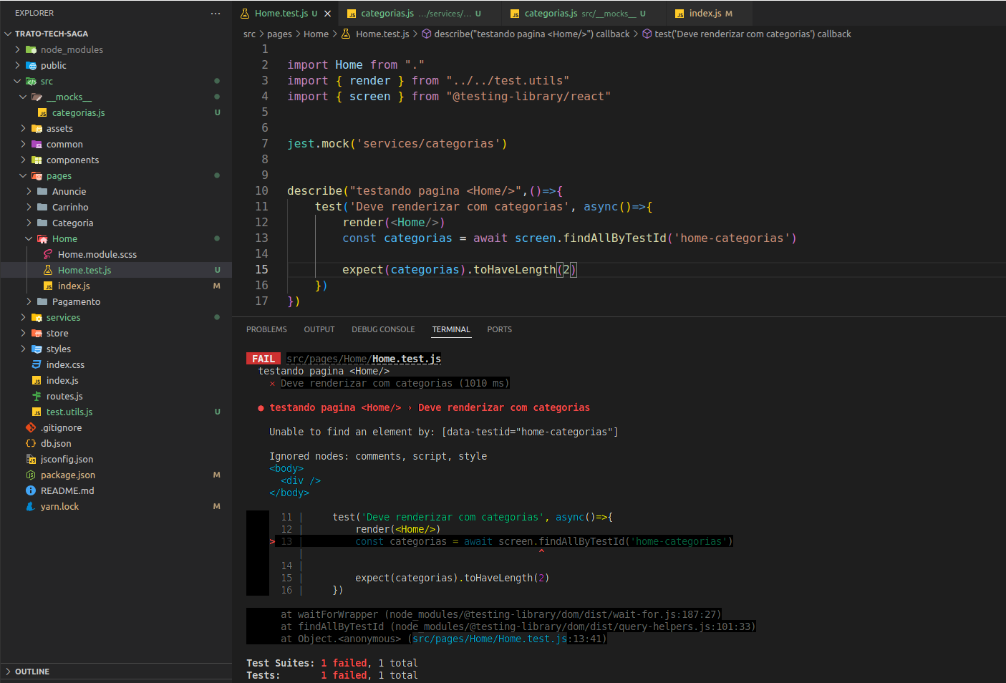Expand the Anuncie folder

[29, 191]
